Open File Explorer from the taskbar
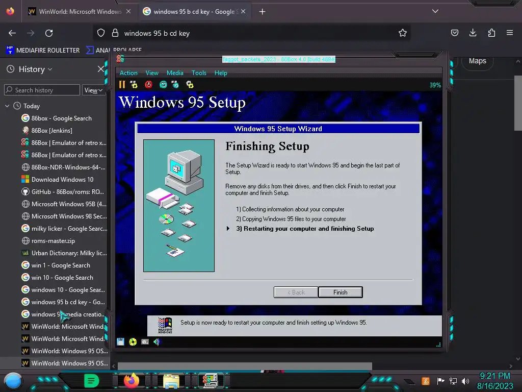Screen dimensions: 522x392 (171, 381)
